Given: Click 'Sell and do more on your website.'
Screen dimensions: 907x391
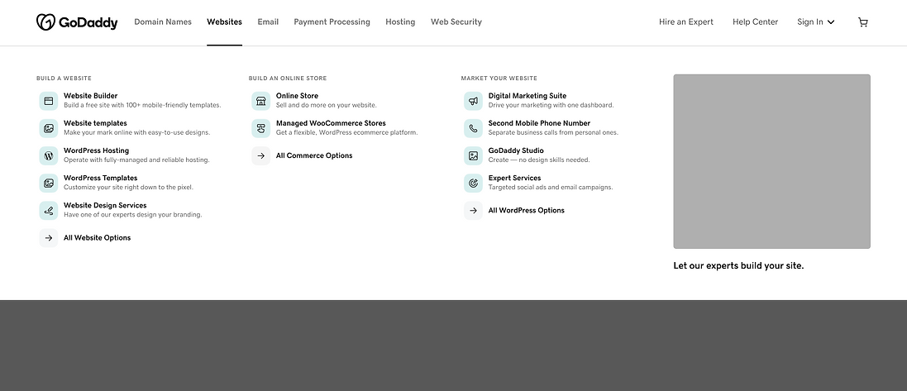Looking at the screenshot, I should click(x=327, y=105).
